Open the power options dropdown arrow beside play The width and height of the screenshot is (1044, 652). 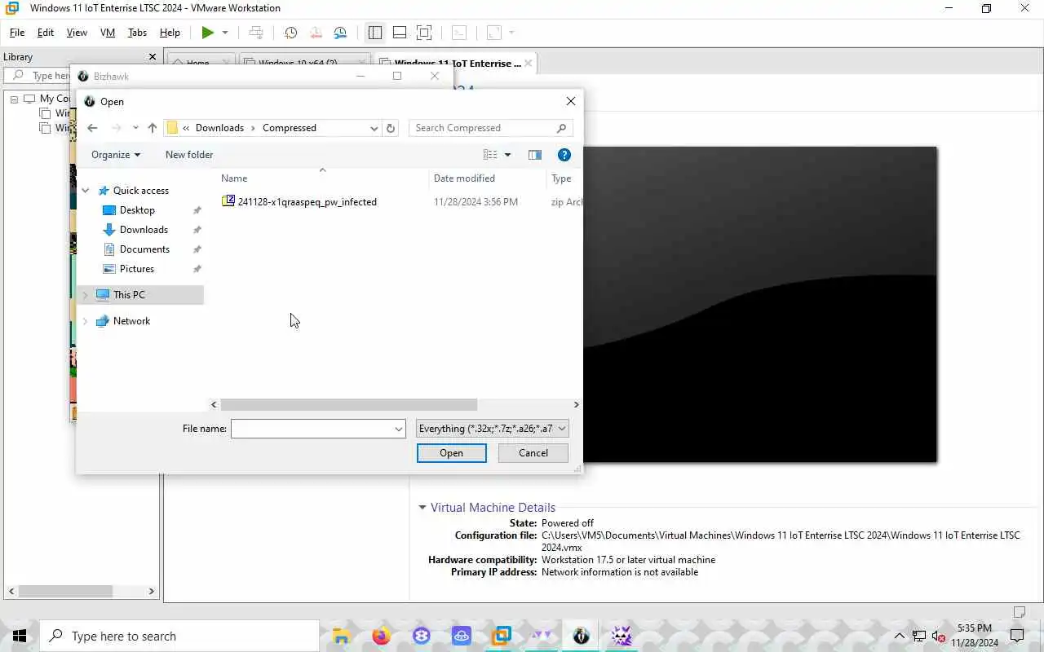click(225, 33)
